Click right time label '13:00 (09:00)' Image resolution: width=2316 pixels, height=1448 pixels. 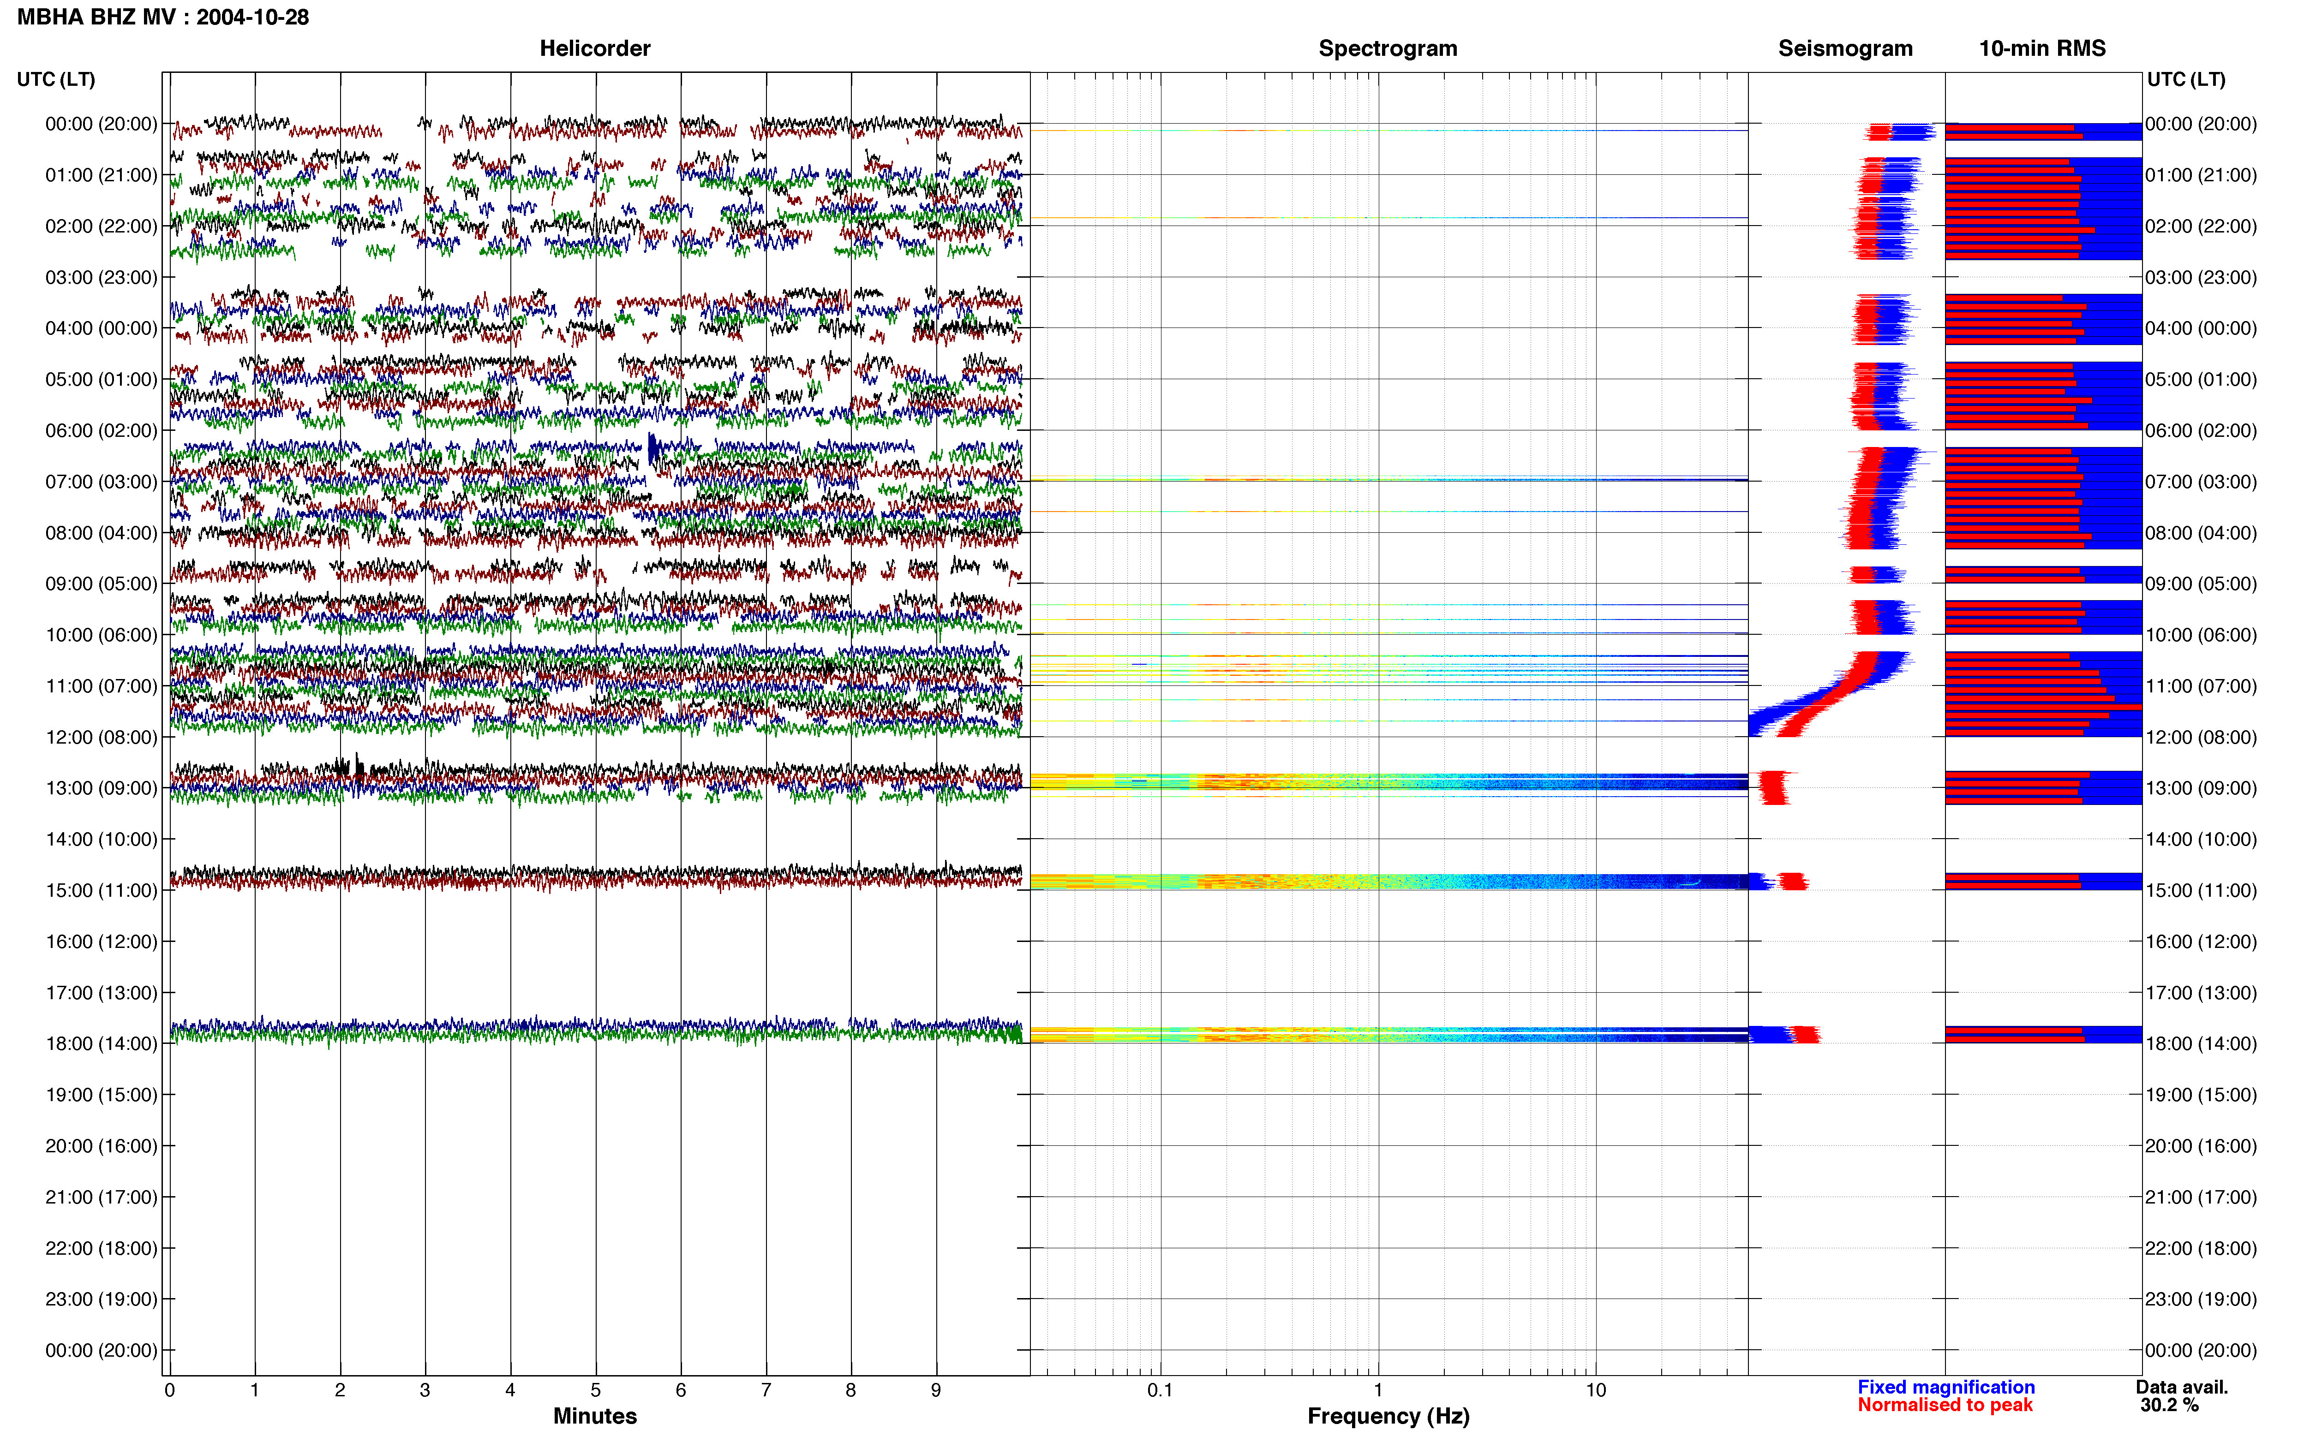(2201, 788)
